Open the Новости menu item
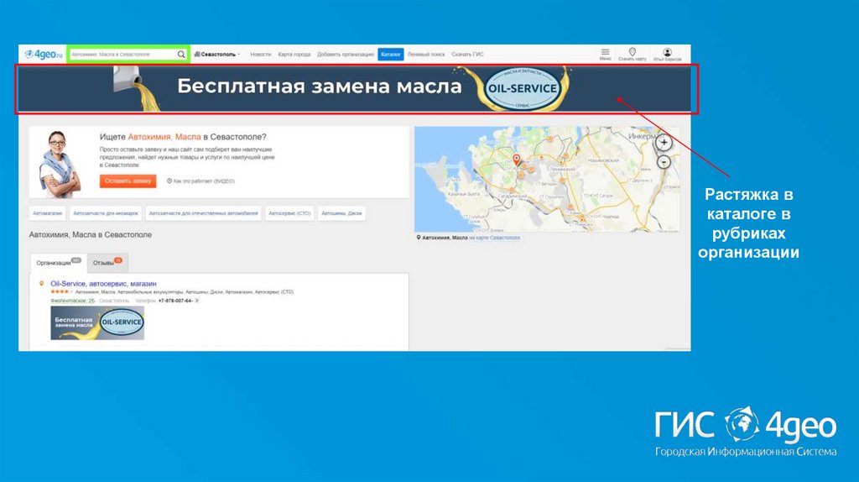Viewport: 859px width, 482px height. tap(261, 55)
